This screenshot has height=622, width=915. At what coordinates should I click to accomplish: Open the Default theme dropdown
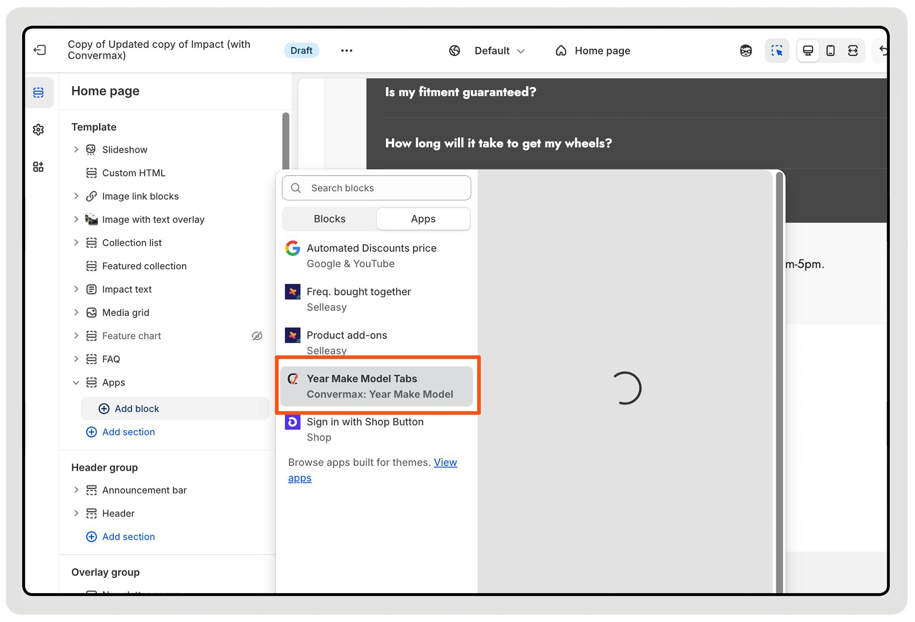(499, 51)
